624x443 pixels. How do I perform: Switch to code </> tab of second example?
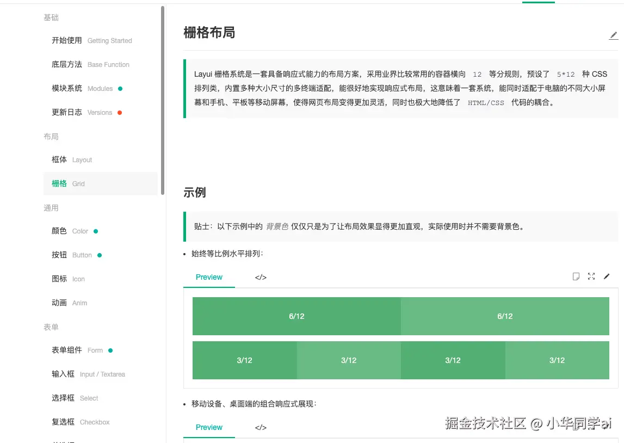(261, 427)
